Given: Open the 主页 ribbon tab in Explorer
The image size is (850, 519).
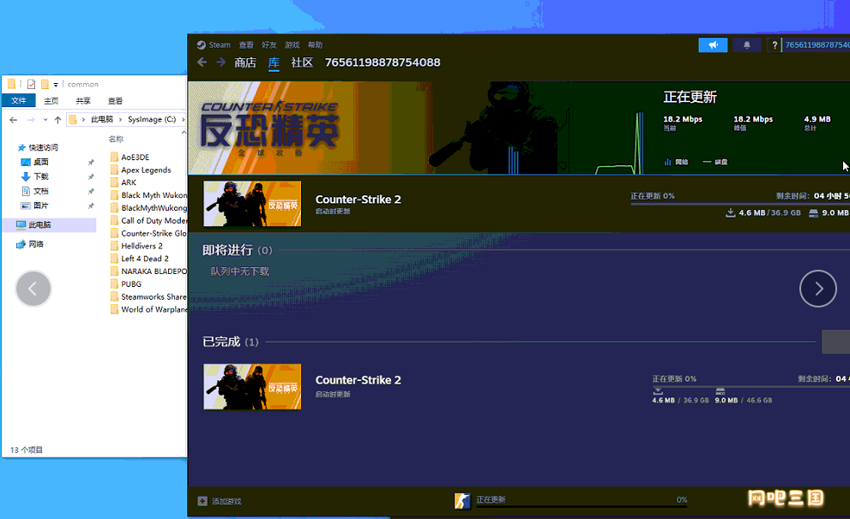Looking at the screenshot, I should click(51, 101).
